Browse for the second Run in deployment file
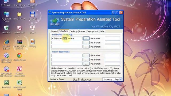Screen dimensions: 171x96 click(x=86, y=59)
